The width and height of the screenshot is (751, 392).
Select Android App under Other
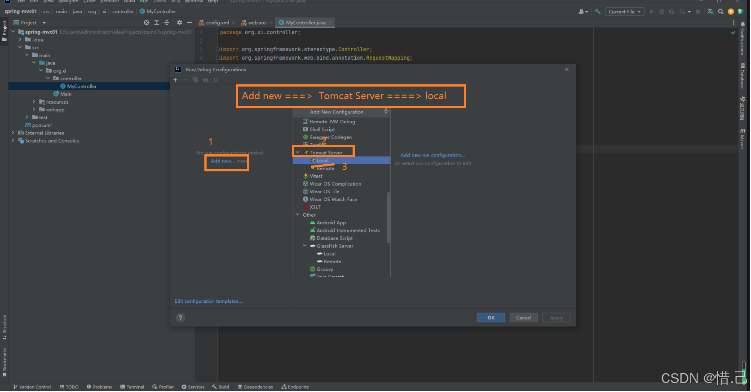point(331,223)
